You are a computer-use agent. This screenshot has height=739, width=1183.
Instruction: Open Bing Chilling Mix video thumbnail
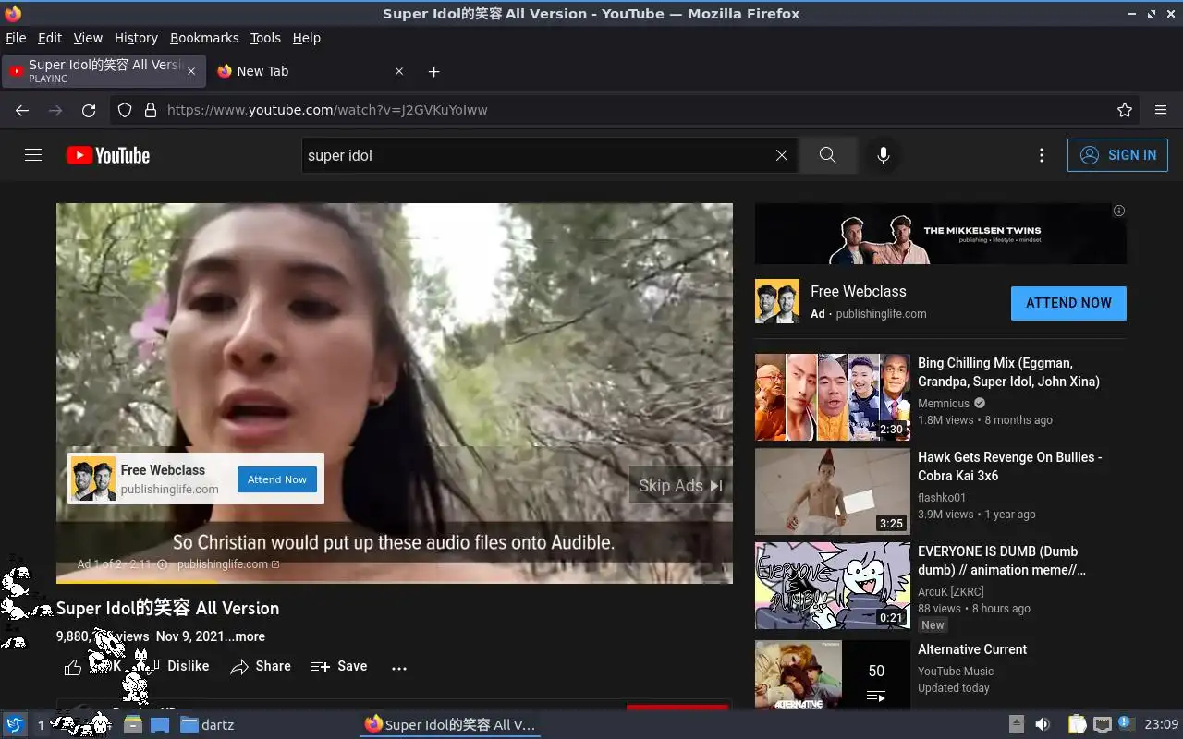tap(833, 397)
